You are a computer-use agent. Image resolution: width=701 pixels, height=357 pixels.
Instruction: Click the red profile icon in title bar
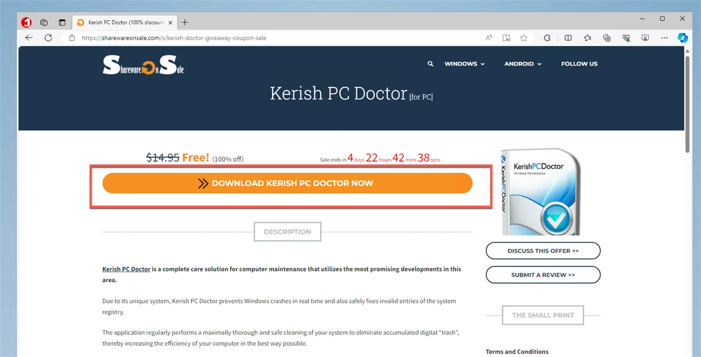[27, 22]
